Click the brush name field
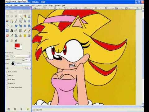 pyautogui.click(x=23, y=63)
